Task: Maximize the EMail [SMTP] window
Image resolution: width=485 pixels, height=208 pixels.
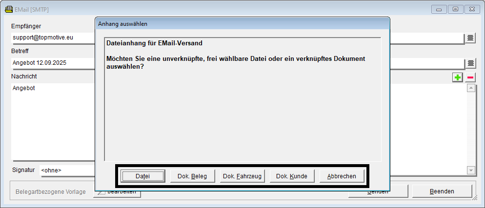Action: click(455, 9)
